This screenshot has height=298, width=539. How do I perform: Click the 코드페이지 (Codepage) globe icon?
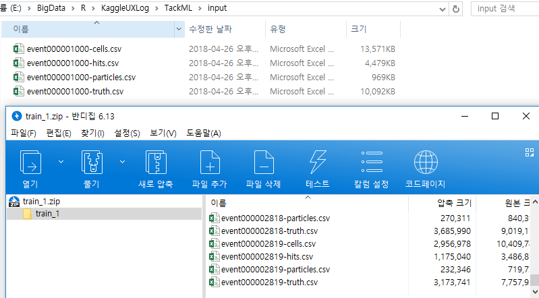426,162
